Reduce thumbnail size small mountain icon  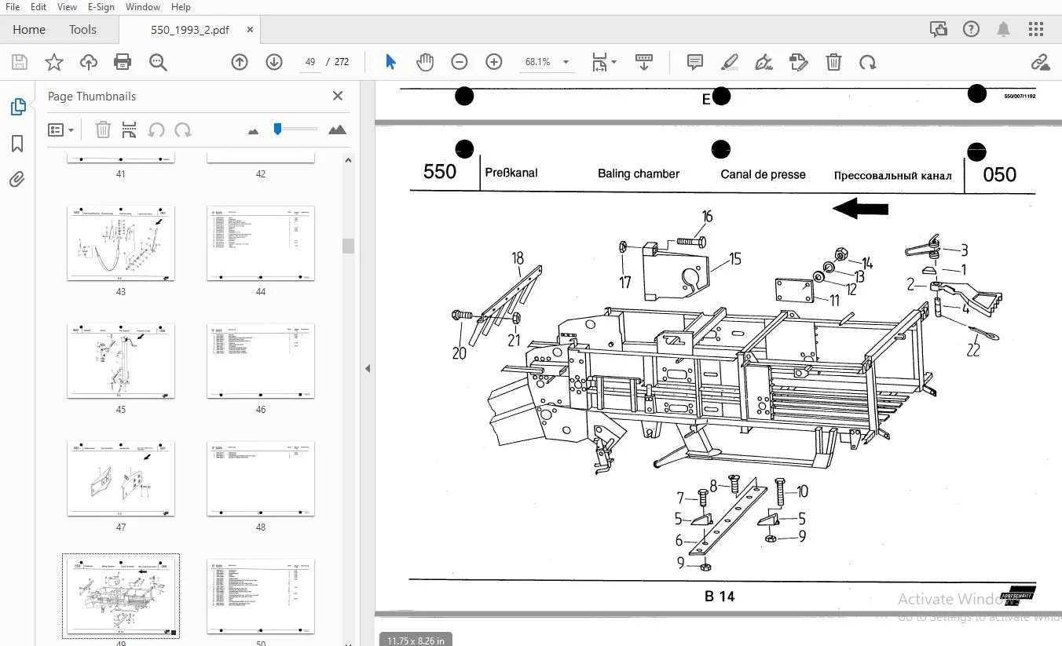[x=253, y=131]
